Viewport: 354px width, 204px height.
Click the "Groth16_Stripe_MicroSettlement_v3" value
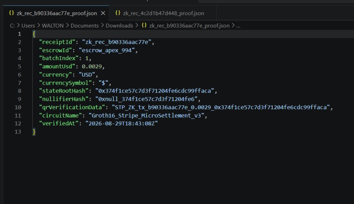pyautogui.click(x=146, y=116)
